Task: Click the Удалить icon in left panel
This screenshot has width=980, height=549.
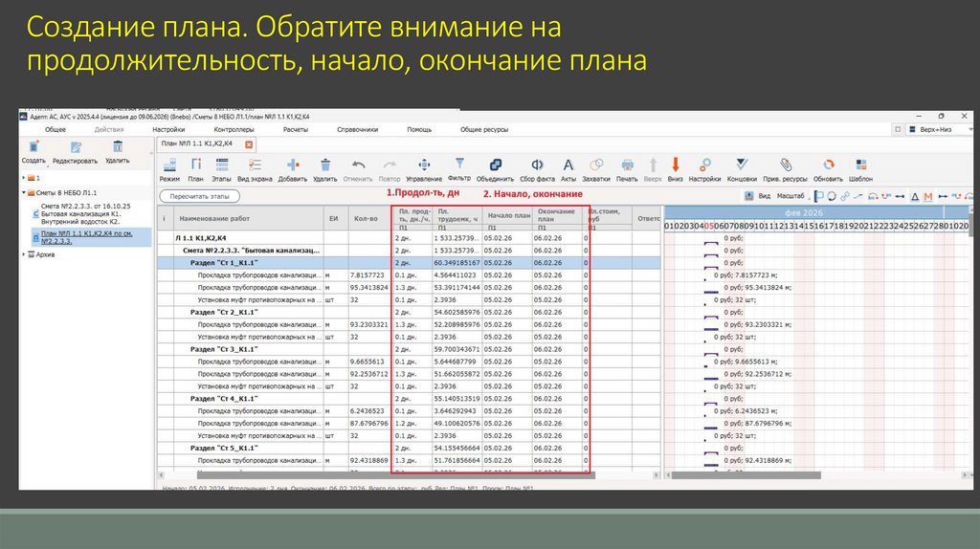Action: click(118, 146)
